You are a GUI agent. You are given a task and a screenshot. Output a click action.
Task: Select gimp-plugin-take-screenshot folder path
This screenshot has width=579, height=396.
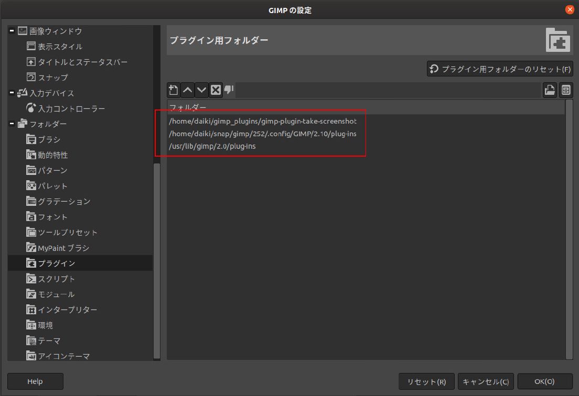point(263,121)
